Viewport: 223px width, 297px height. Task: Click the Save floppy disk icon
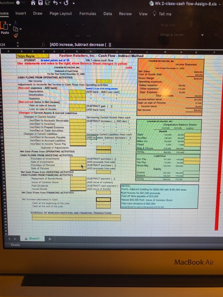[x=41, y=3]
